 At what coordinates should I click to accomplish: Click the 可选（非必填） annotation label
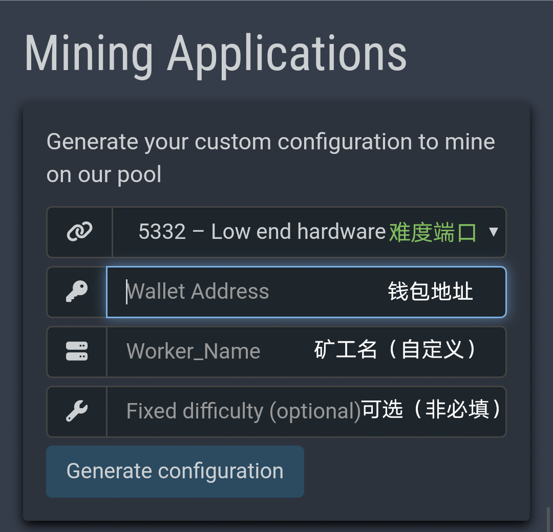point(431,410)
